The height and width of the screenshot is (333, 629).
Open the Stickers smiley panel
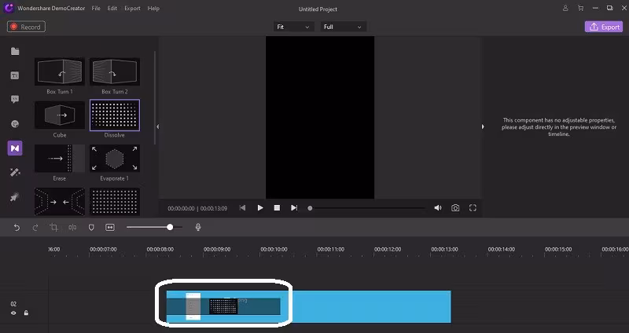click(x=15, y=124)
